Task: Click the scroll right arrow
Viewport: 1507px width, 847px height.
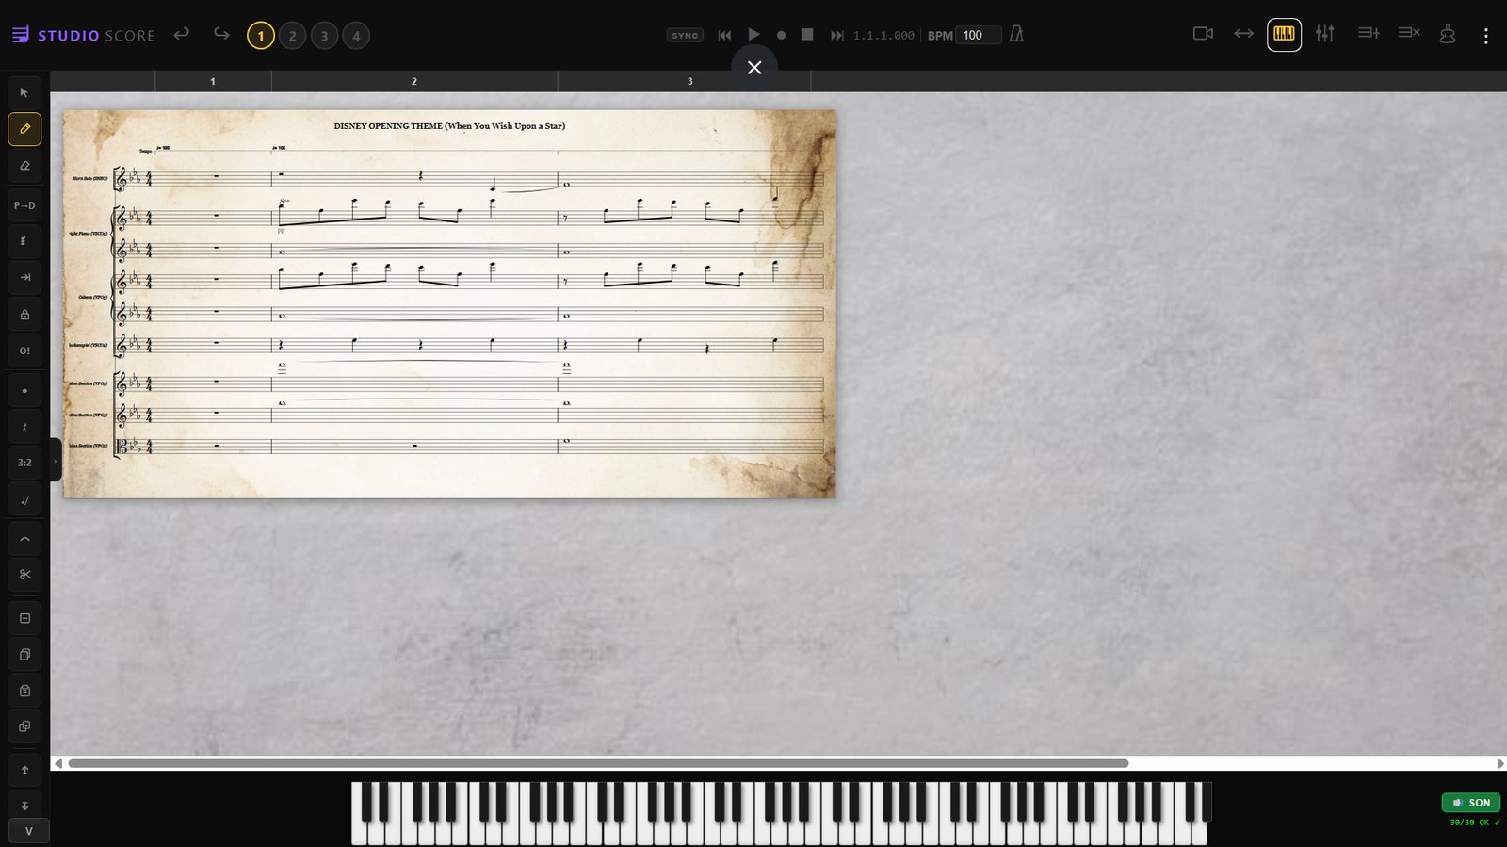Action: (1500, 763)
